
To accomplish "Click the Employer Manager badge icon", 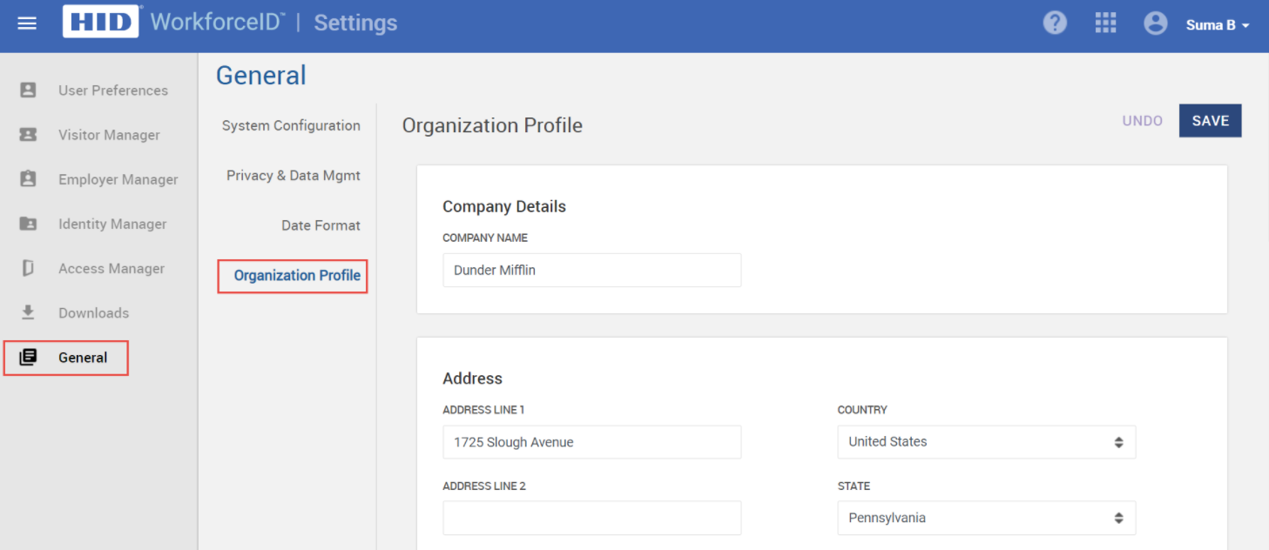I will coord(28,179).
